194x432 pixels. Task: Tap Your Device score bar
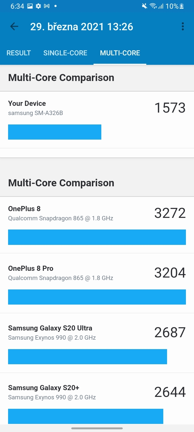55,132
